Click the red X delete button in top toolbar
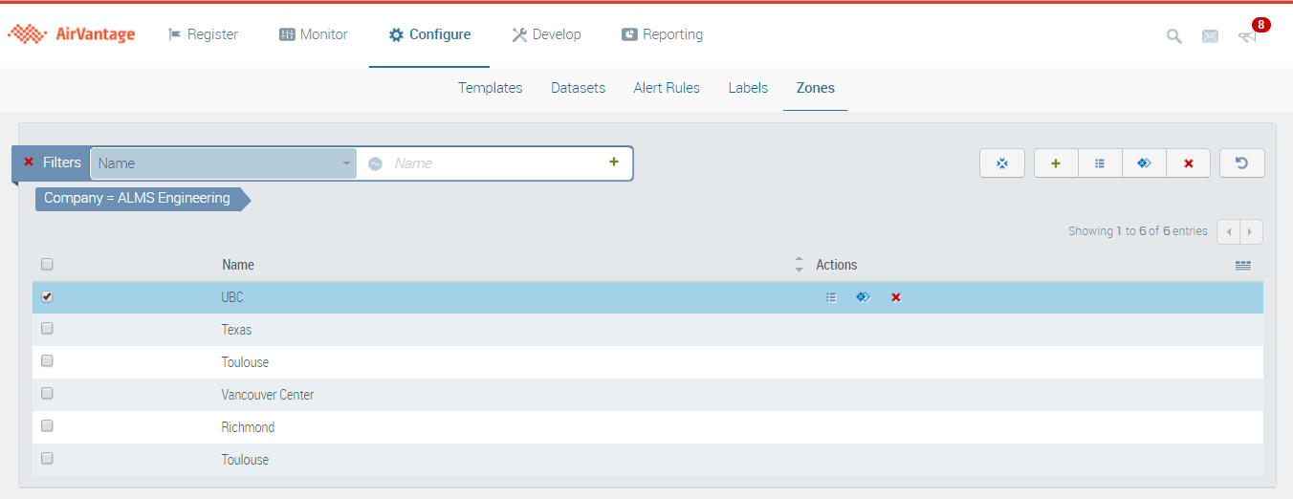 point(1188,163)
